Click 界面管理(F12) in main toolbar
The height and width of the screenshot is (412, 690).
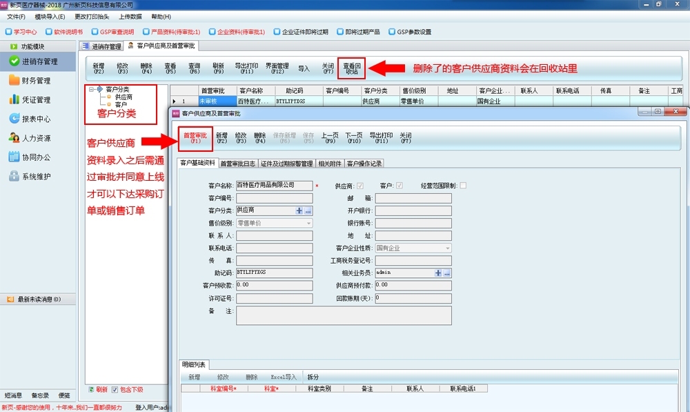(x=277, y=68)
